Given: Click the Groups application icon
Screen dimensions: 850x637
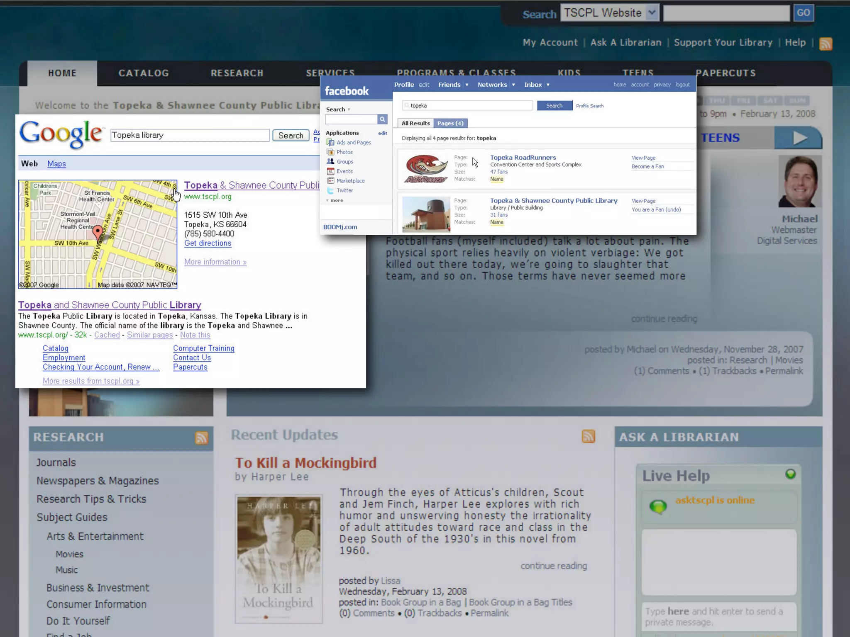Looking at the screenshot, I should 330,162.
